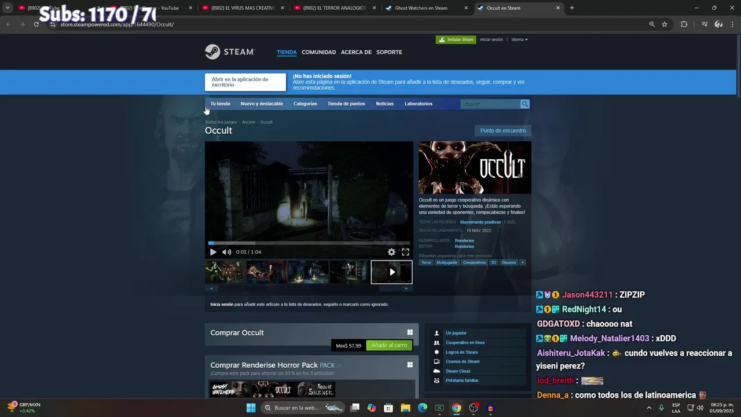The width and height of the screenshot is (741, 417).
Task: Click the Chrome taskbar icon
Action: (457, 408)
